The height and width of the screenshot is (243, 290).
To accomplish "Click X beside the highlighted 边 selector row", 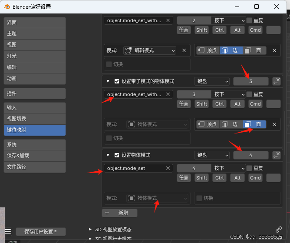I will 274,50.
